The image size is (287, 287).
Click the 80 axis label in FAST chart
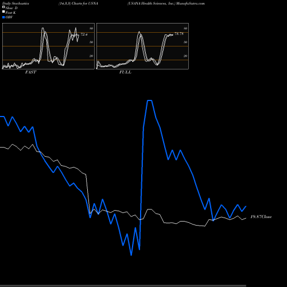click(91, 28)
